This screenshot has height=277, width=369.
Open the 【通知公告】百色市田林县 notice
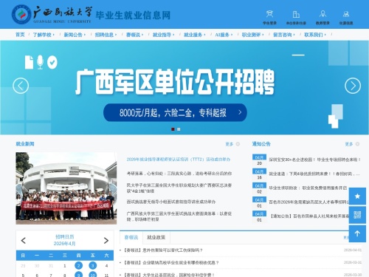click(x=309, y=216)
